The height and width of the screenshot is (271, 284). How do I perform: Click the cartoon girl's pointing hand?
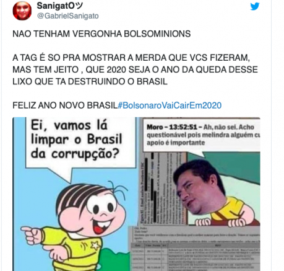(33, 234)
